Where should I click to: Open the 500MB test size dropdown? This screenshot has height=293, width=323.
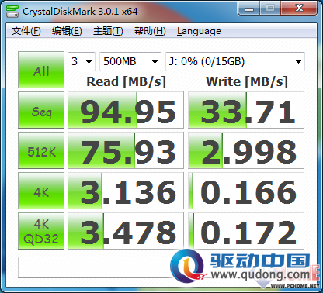130,61
